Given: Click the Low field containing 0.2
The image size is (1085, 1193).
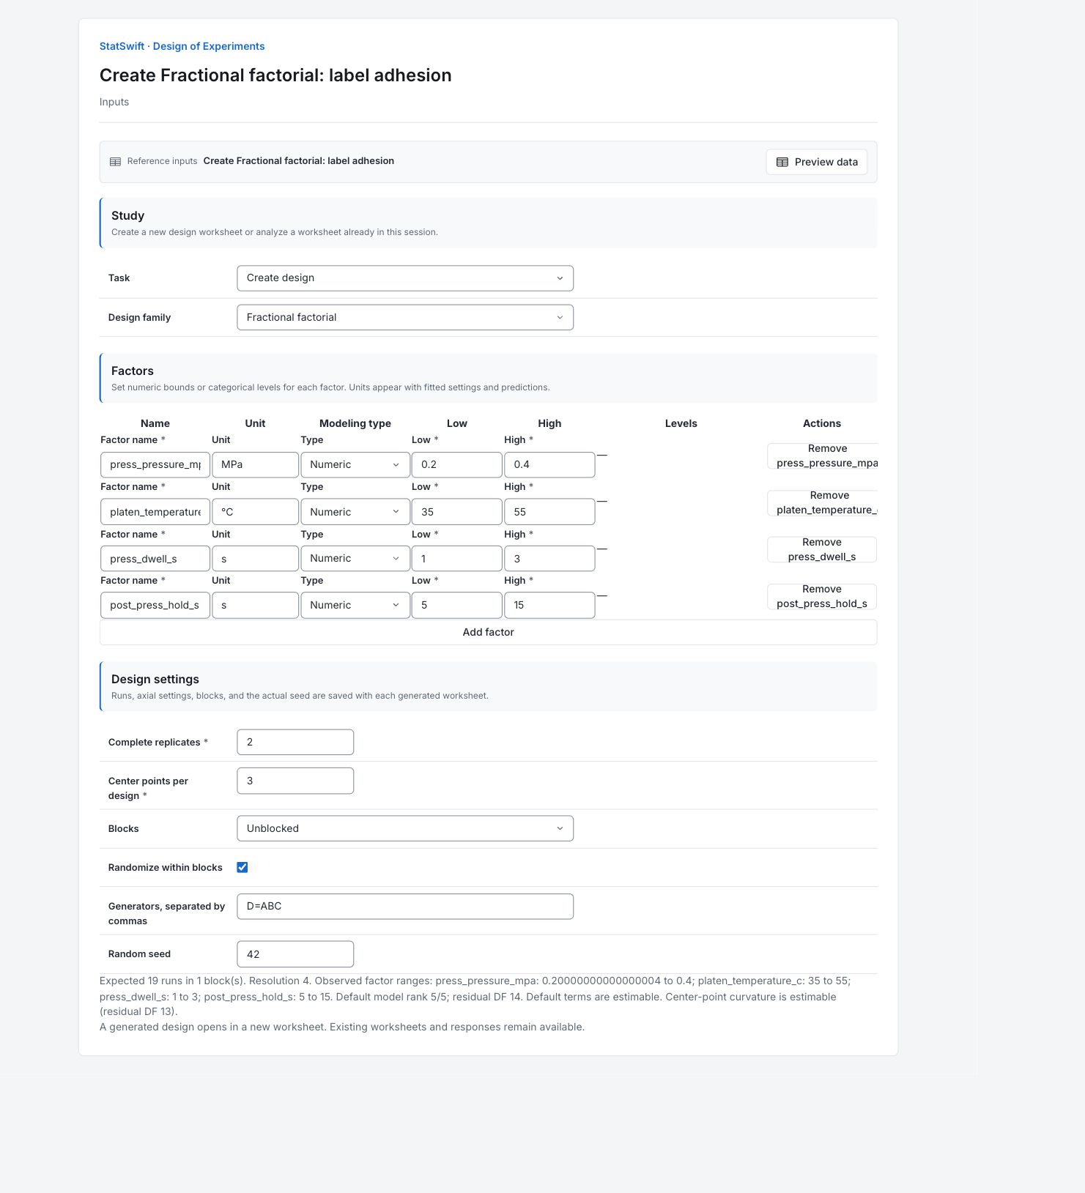Looking at the screenshot, I should click(457, 465).
